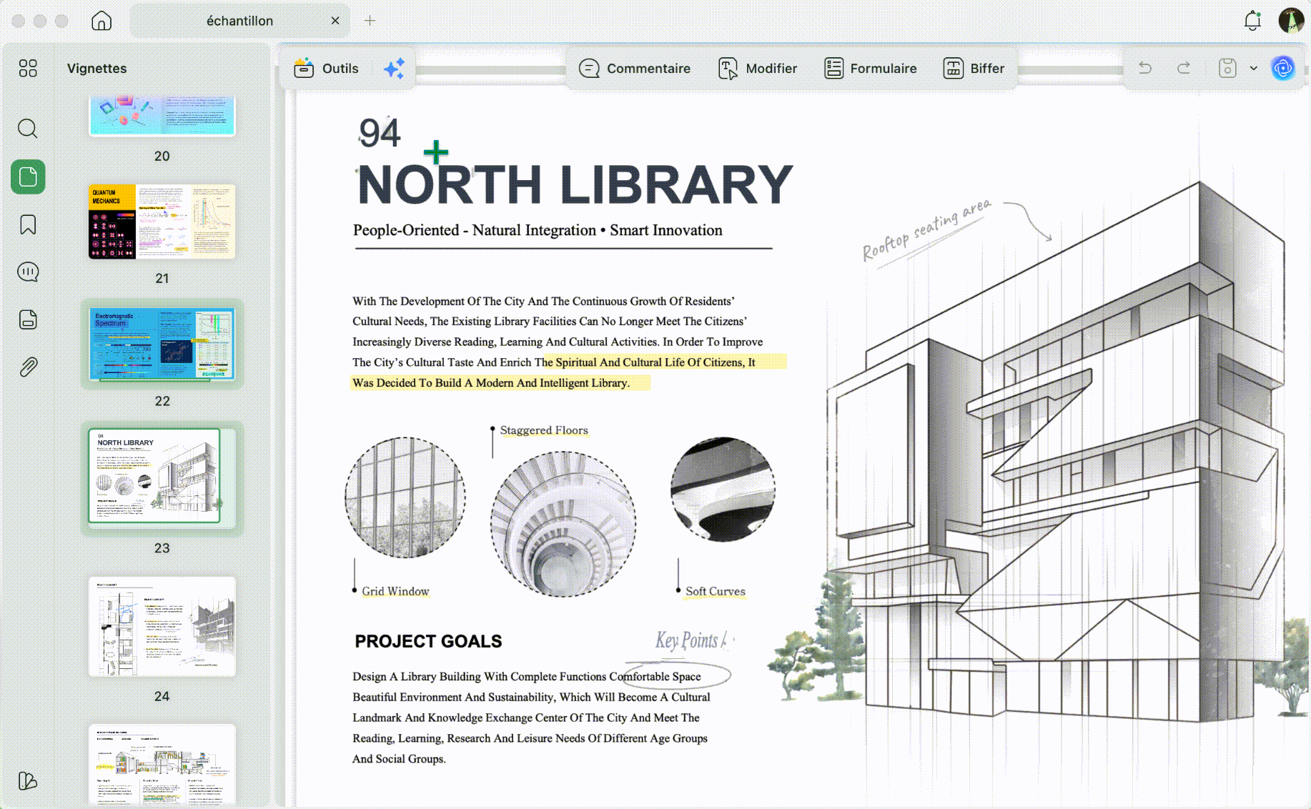The width and height of the screenshot is (1311, 809).
Task: Open the notifications bell
Action: (1252, 21)
